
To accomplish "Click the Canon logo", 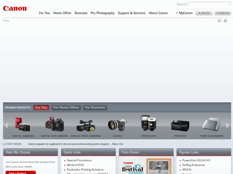I will (15, 8).
